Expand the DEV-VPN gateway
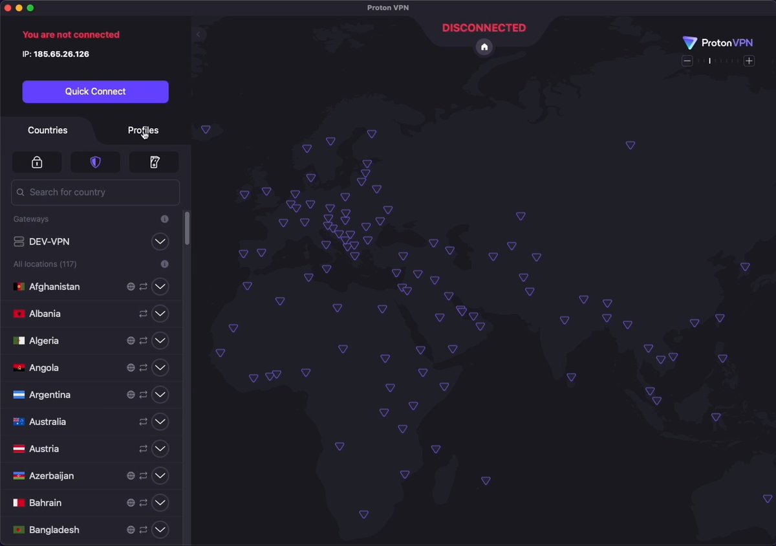This screenshot has height=546, width=776. [160, 241]
